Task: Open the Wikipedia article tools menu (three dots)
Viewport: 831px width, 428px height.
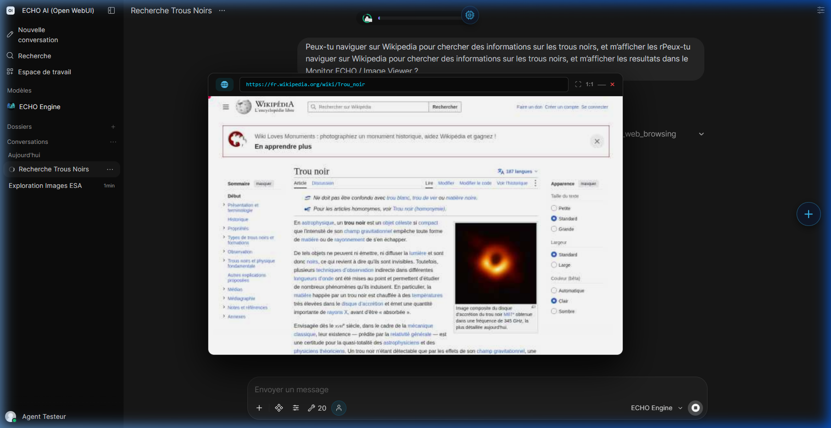Action: (x=535, y=183)
